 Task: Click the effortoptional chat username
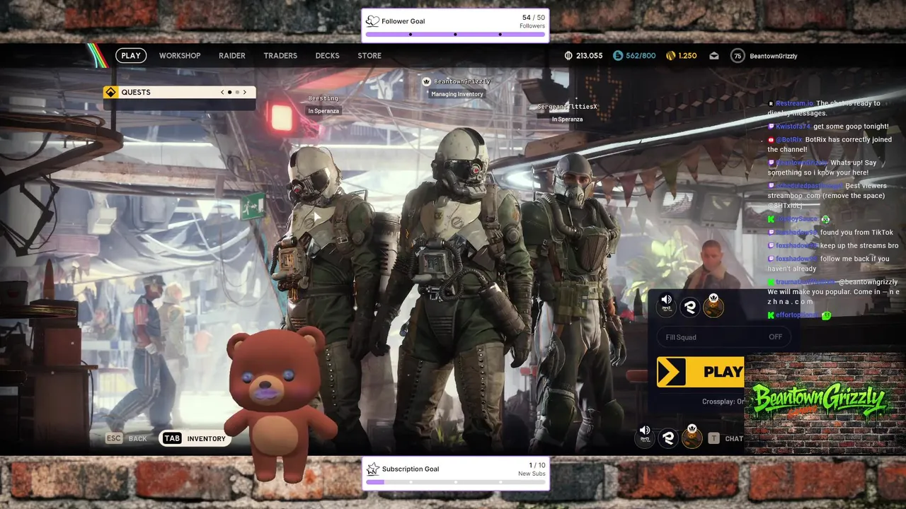(x=798, y=315)
